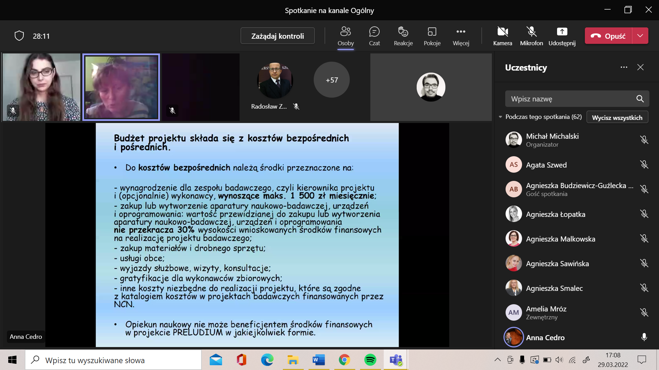The width and height of the screenshot is (659, 370).
Task: Click the 'Wpisz nazwę' search field
Action: pos(570,99)
